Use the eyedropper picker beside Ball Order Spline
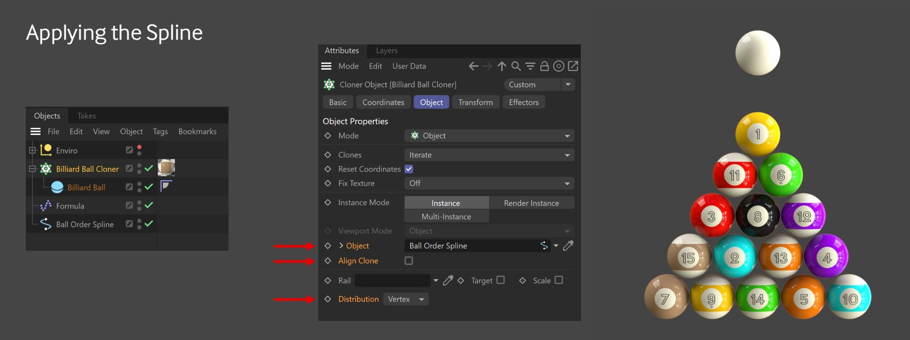910x340 pixels. click(568, 245)
